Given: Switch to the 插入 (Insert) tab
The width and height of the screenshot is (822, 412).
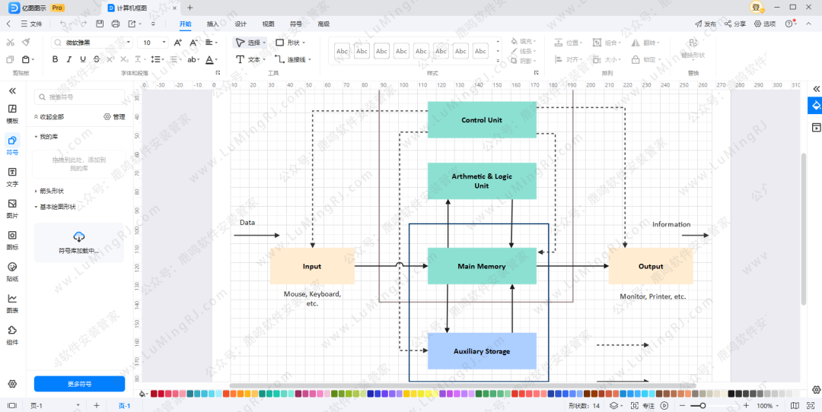Looking at the screenshot, I should (213, 24).
